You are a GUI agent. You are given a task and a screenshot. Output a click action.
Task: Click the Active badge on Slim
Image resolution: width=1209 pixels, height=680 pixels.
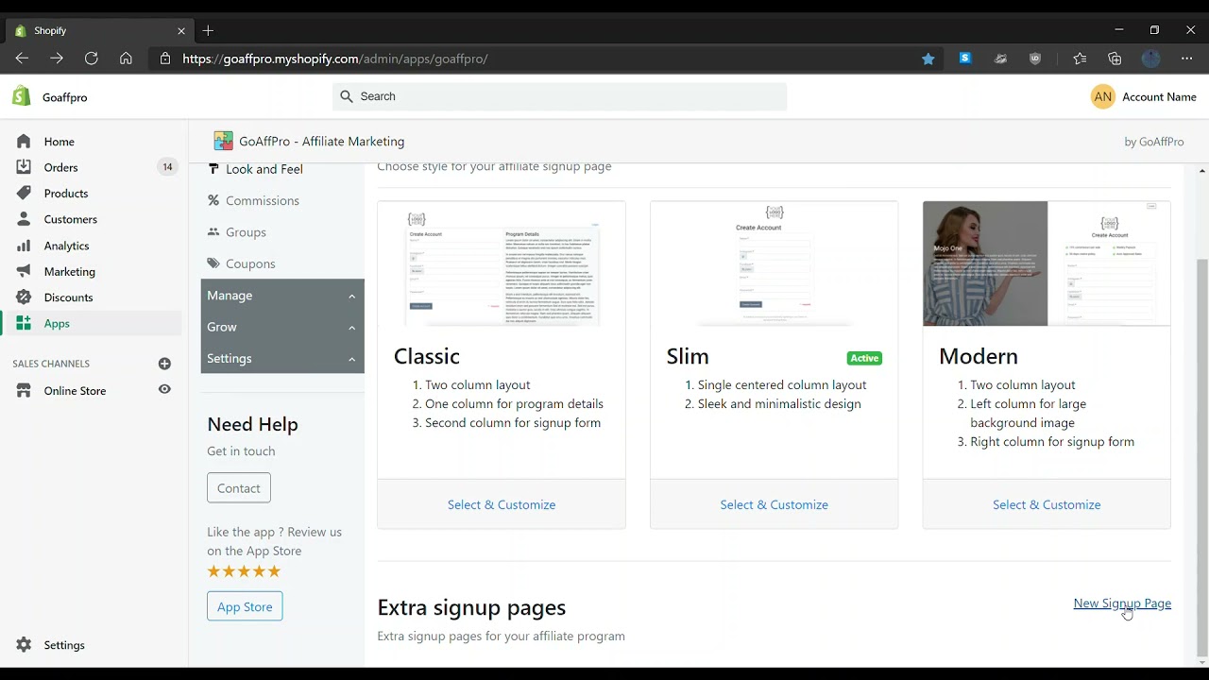point(864,358)
